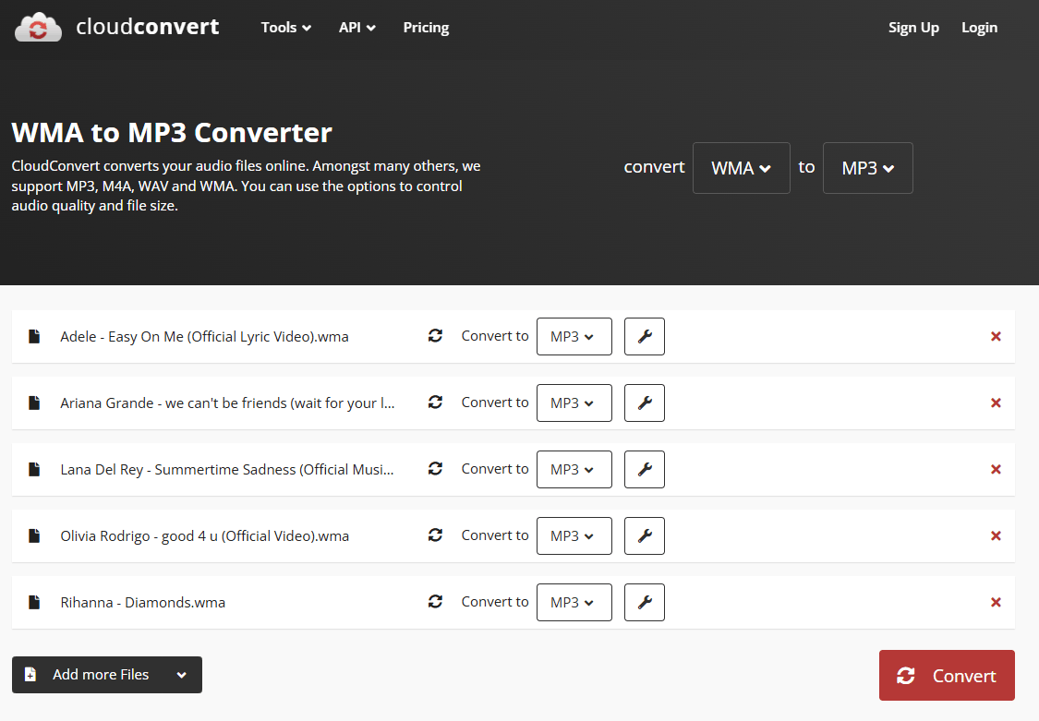Open wrench settings for Ariana Grande file

(645, 403)
